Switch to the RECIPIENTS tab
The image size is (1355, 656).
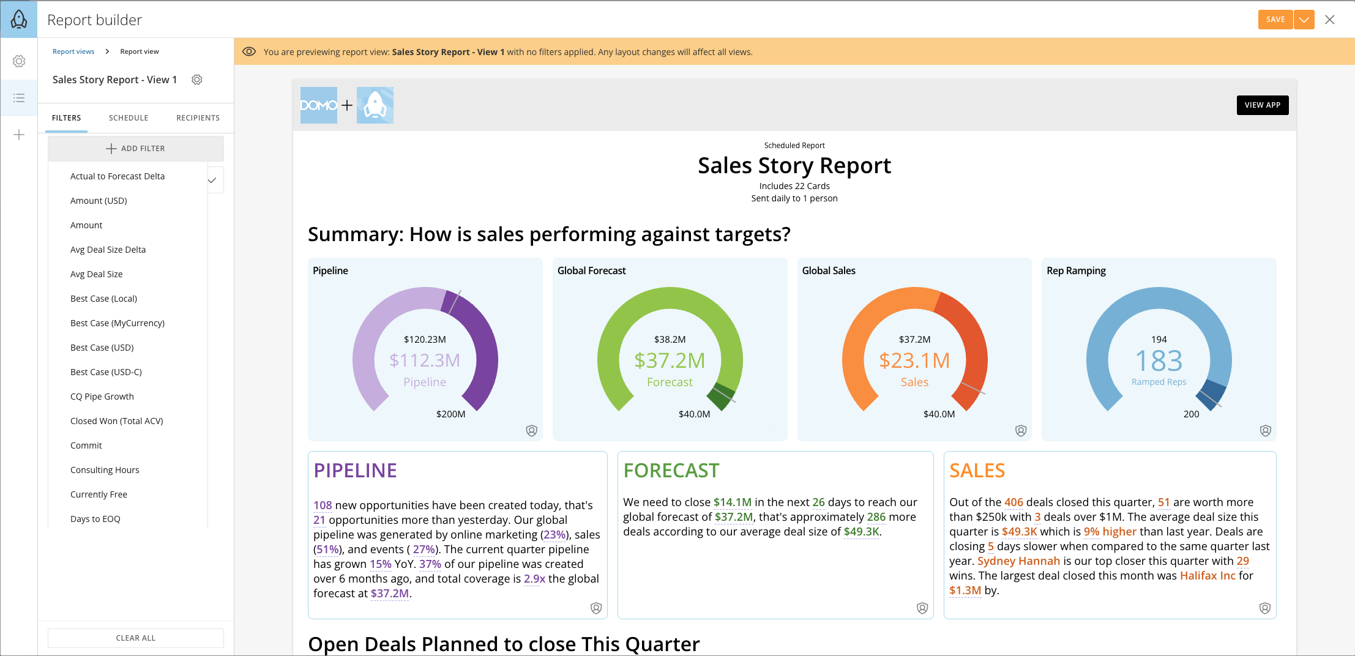[197, 117]
